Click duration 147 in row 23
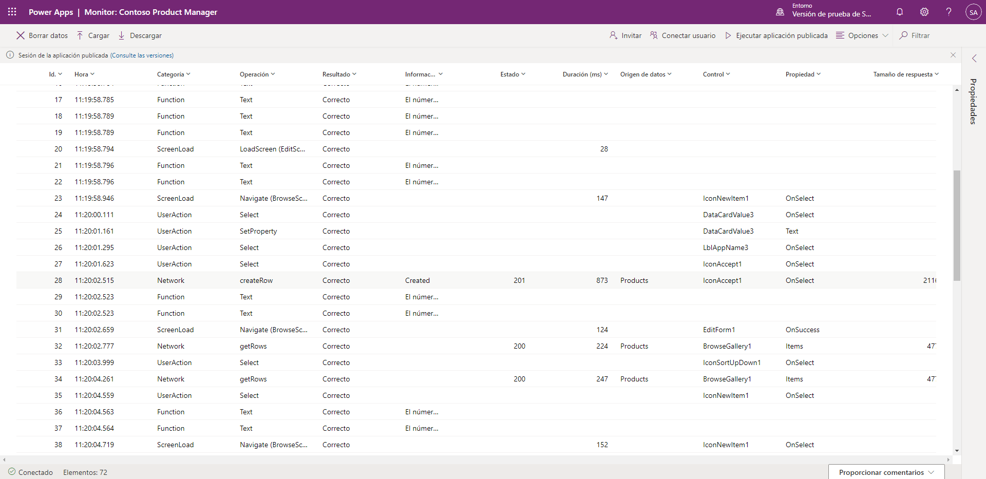 point(602,198)
